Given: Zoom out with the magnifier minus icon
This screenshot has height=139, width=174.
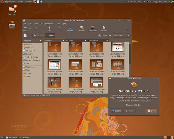Looking at the screenshot, I should click(100, 35).
